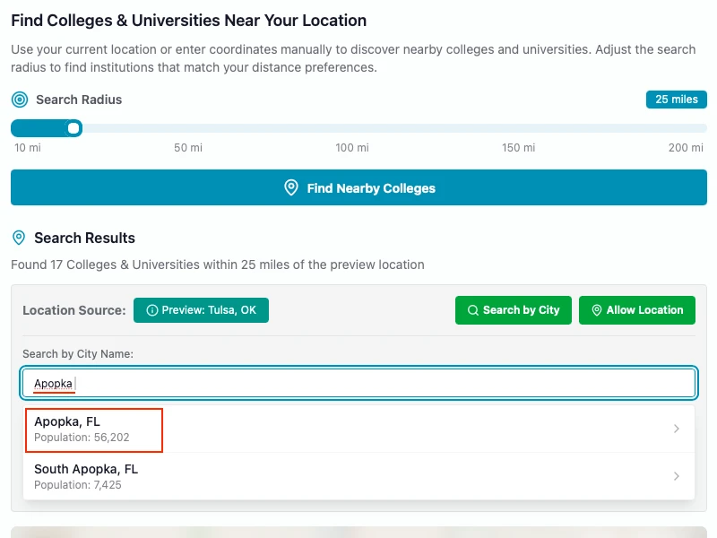Screen dimensions: 717x538
Task: Click the 200 mi slider label
Action: click(x=685, y=148)
